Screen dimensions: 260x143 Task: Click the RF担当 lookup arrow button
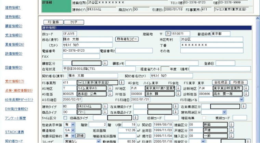coord(179,93)
